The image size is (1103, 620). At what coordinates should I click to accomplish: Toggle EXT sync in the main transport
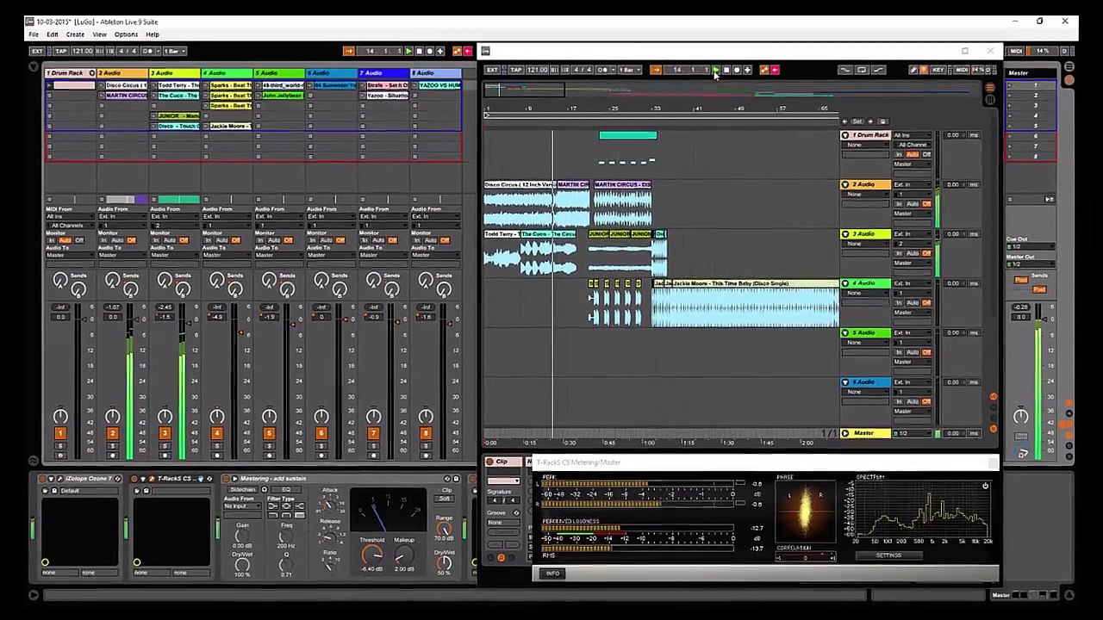point(37,52)
